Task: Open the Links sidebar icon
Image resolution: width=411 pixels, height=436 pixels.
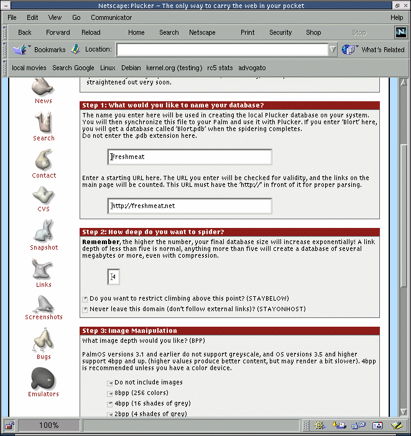Action: pyautogui.click(x=42, y=269)
